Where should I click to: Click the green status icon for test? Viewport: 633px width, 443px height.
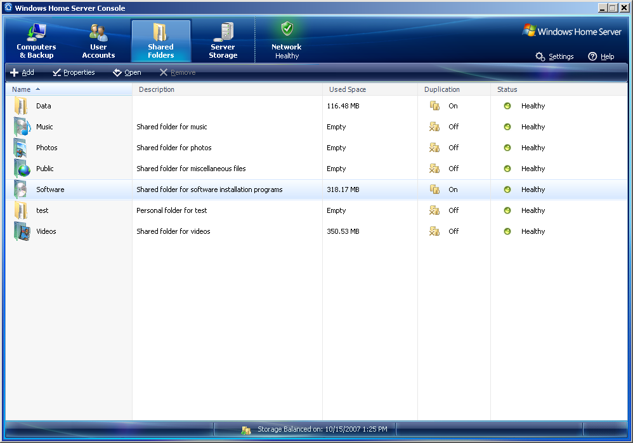(507, 210)
